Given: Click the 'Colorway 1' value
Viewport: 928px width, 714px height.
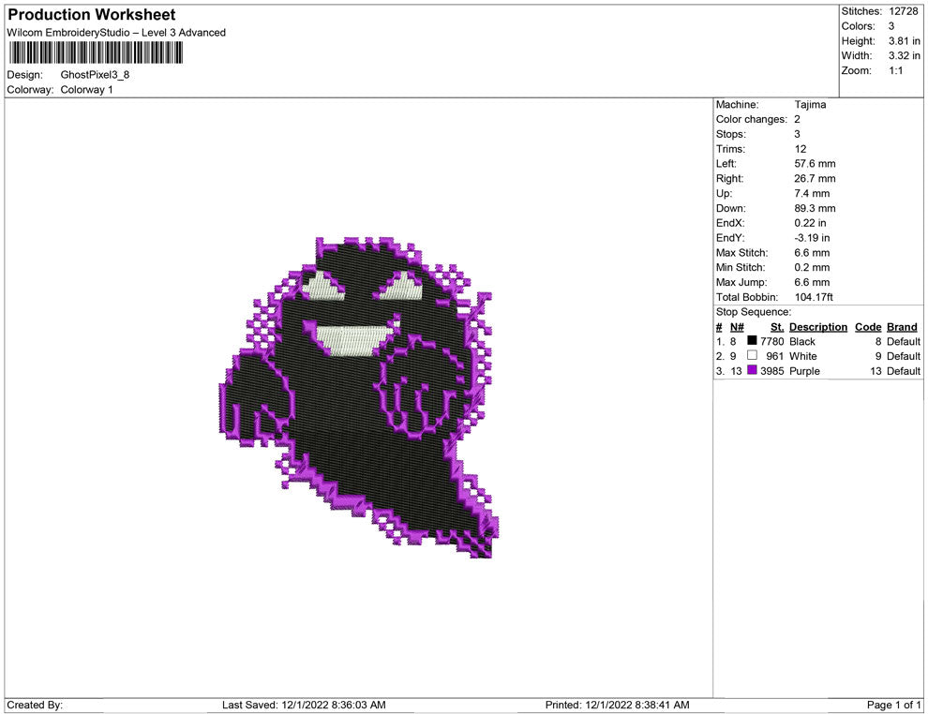Looking at the screenshot, I should point(86,90).
